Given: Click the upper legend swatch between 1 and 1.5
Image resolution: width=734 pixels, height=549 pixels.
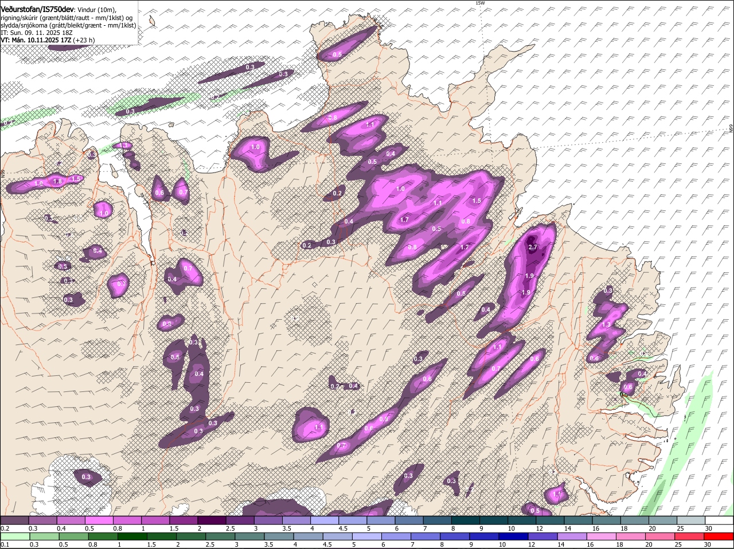Looking at the screenshot, I should click(155, 520).
